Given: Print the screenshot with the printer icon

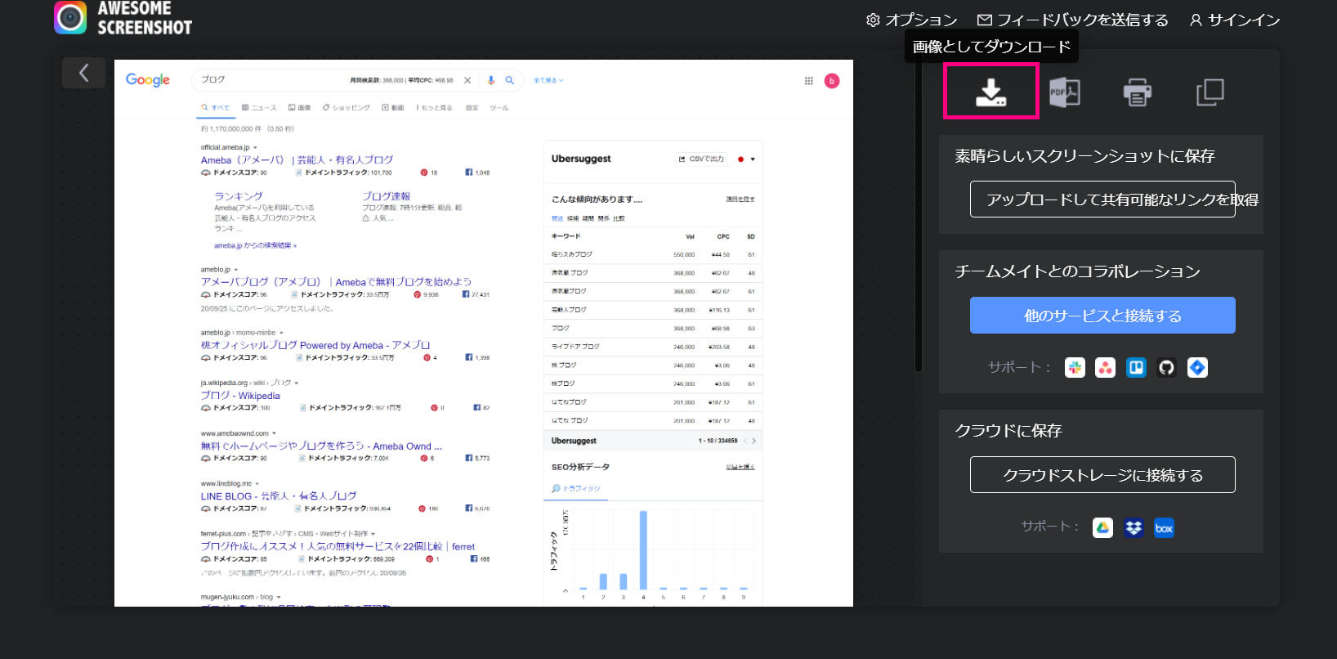Looking at the screenshot, I should tap(1137, 92).
